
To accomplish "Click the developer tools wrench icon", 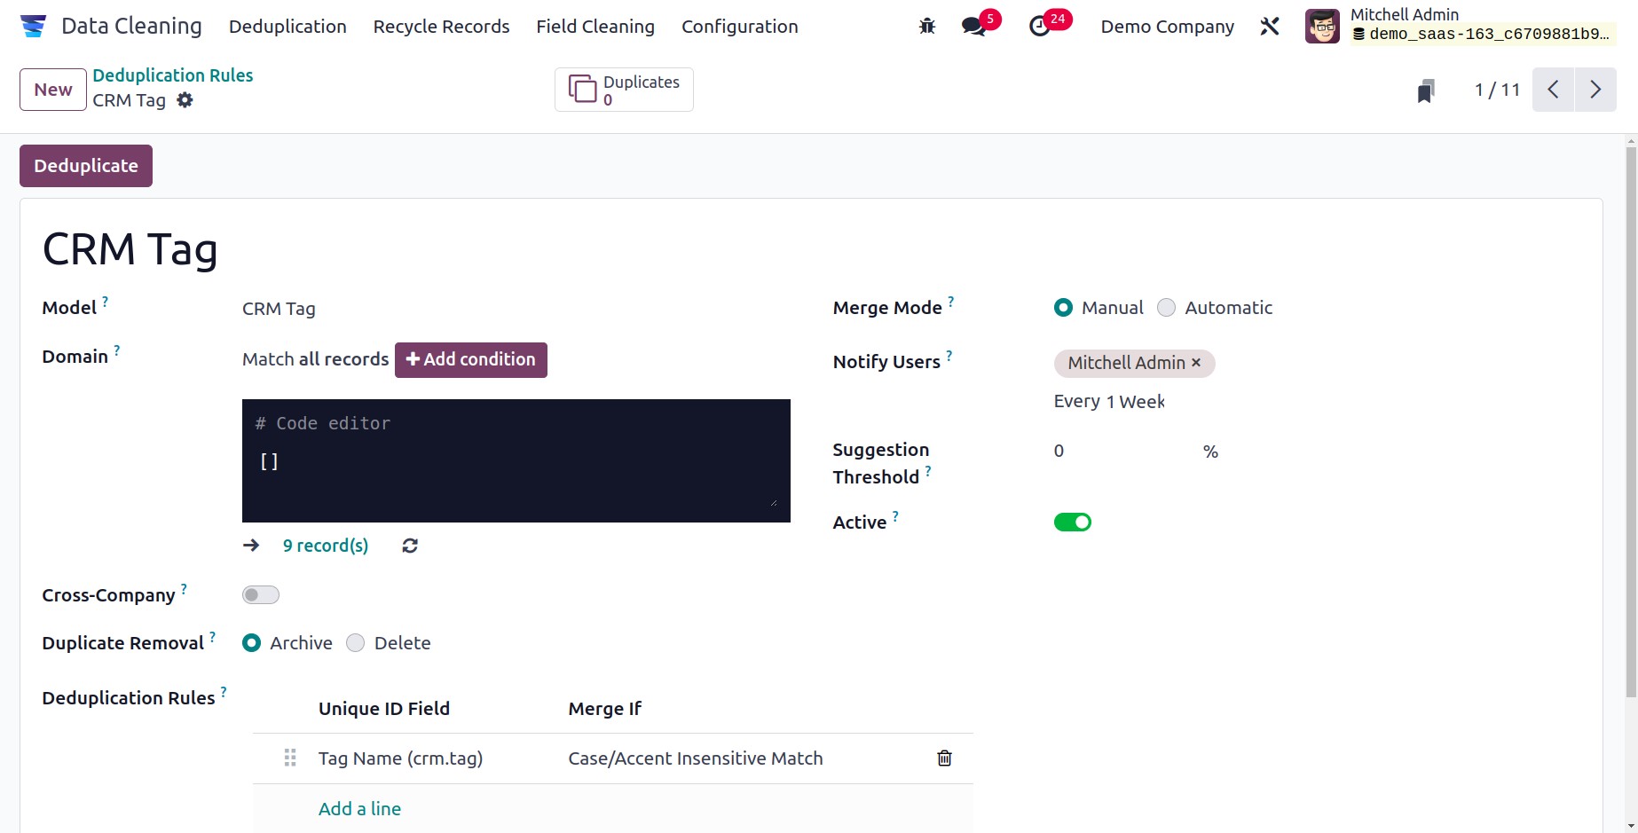I will click(x=1269, y=27).
